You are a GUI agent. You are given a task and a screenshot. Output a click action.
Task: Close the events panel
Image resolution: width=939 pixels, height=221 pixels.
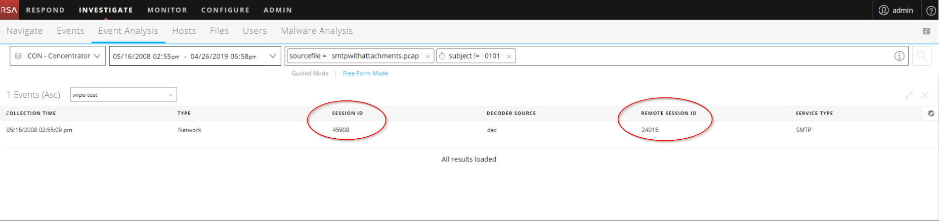pos(925,95)
